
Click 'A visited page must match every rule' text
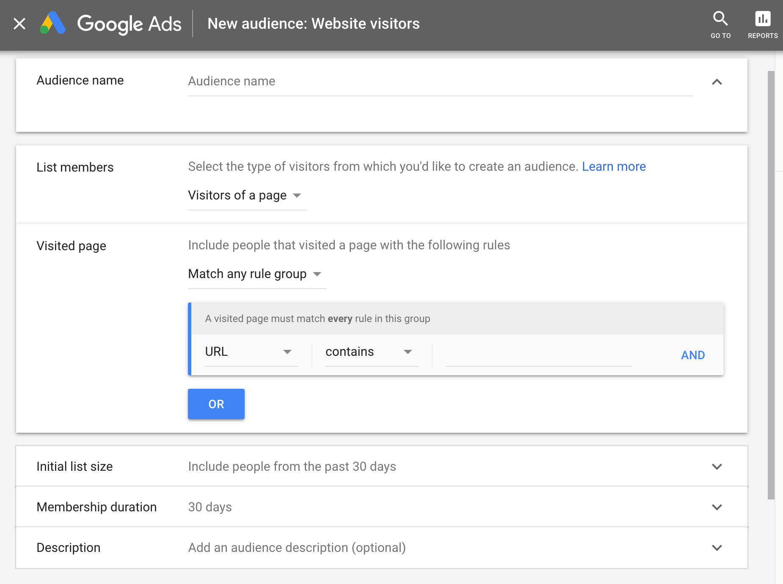[317, 319]
